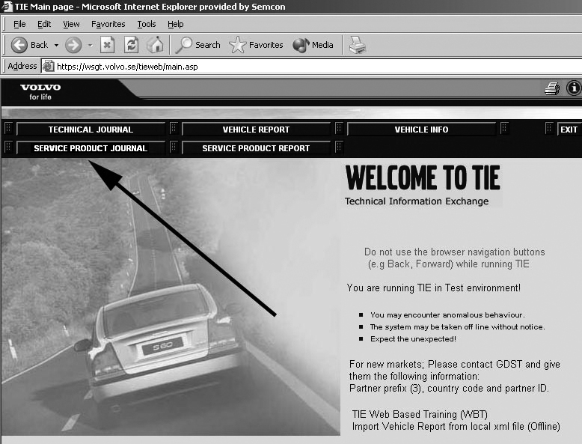The image size is (582, 444).
Task: Open the View menu
Action: click(71, 24)
